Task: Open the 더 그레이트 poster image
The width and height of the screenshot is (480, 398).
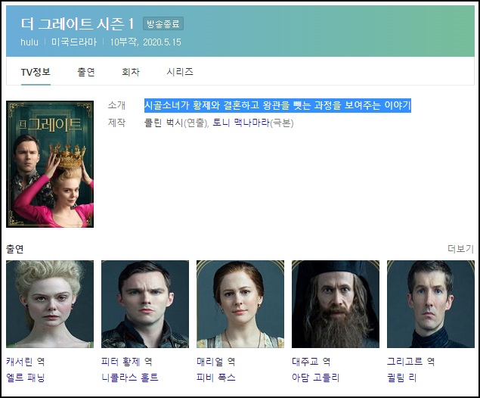Action: [50, 164]
